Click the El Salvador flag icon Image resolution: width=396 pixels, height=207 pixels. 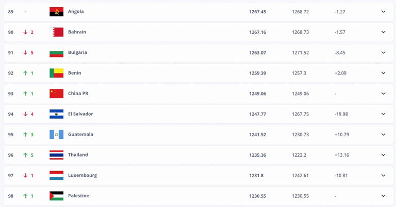tap(56, 114)
